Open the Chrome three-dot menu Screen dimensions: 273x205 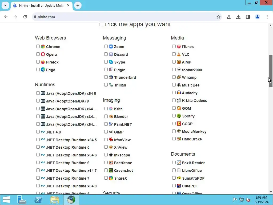pyautogui.click(x=267, y=17)
